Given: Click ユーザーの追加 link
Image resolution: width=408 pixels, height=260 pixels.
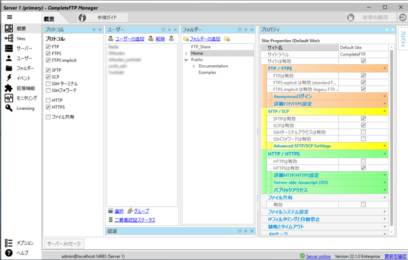Looking at the screenshot, I should pos(130,39).
